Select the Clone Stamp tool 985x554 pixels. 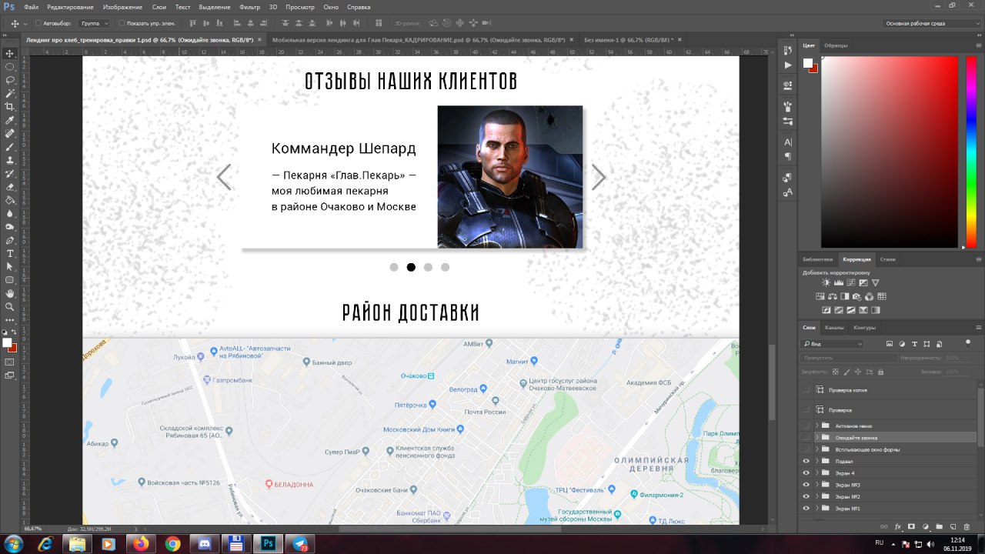pyautogui.click(x=10, y=160)
